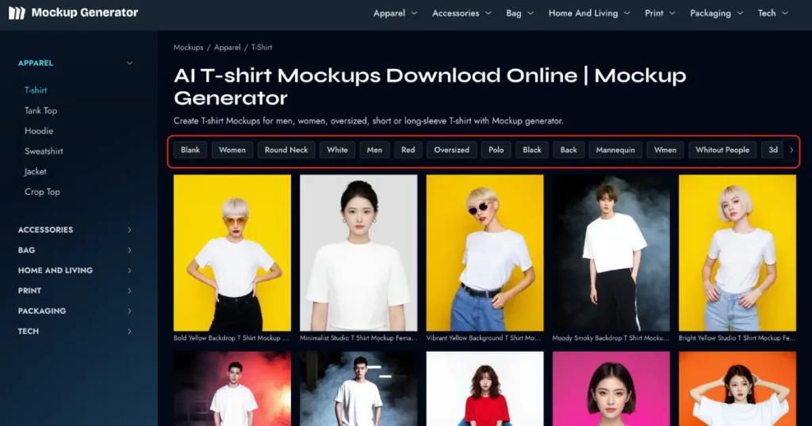812x426 pixels.
Task: Expand the PACKAGING sidebar category
Action: point(129,311)
